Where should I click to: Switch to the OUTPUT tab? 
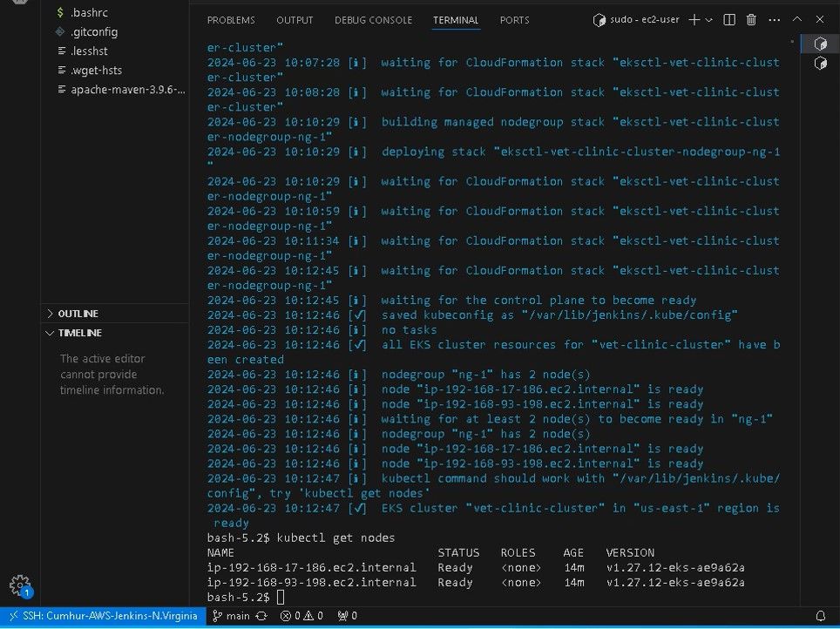[x=295, y=20]
